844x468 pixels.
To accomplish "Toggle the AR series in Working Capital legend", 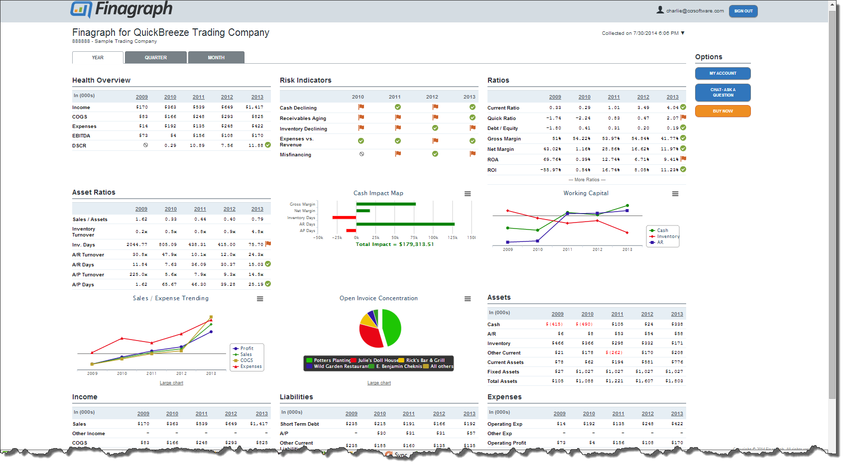I will (x=656, y=242).
